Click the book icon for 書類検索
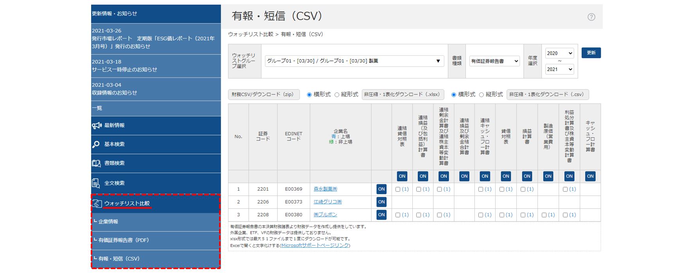690x273 pixels. tap(96, 163)
